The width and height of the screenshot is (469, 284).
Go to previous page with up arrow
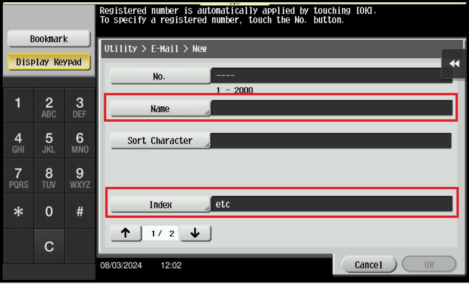(x=126, y=234)
